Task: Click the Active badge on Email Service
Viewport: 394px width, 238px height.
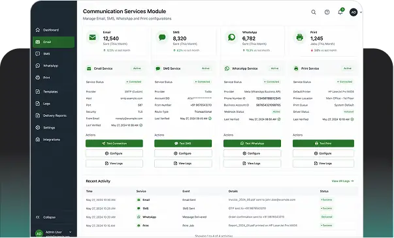Action: point(137,68)
